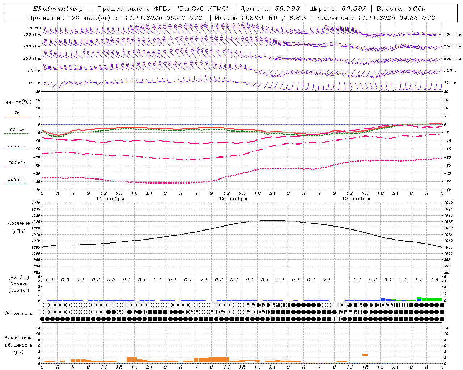This screenshot has height=370, width=463.
Task: Click the isolated orange convective bar at hour 15, 13 ноября
Action: pyautogui.click(x=365, y=355)
